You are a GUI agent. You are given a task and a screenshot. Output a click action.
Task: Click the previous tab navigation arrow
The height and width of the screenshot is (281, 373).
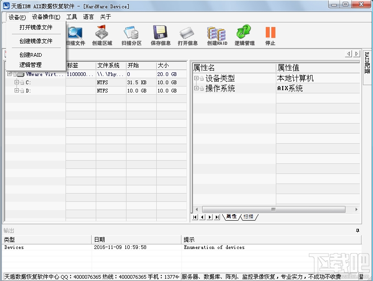click(202, 217)
